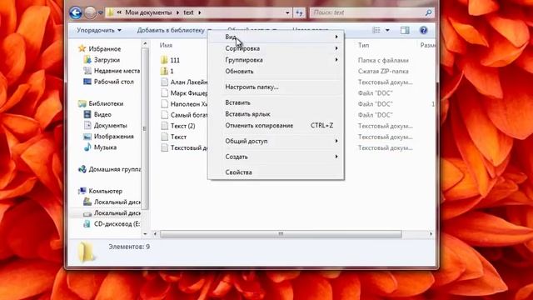The height and width of the screenshot is (300, 533).
Task: Open the Музыка library
Action: [105, 147]
